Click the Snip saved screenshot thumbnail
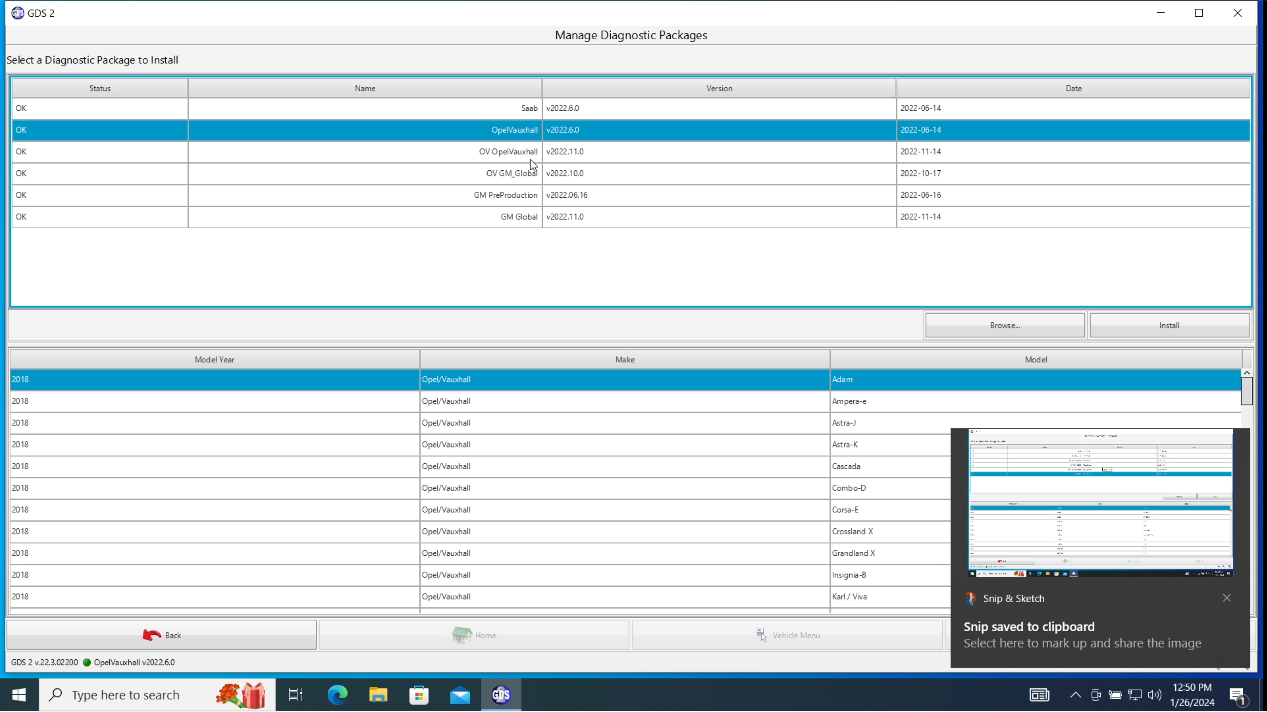1267x712 pixels. point(1100,503)
